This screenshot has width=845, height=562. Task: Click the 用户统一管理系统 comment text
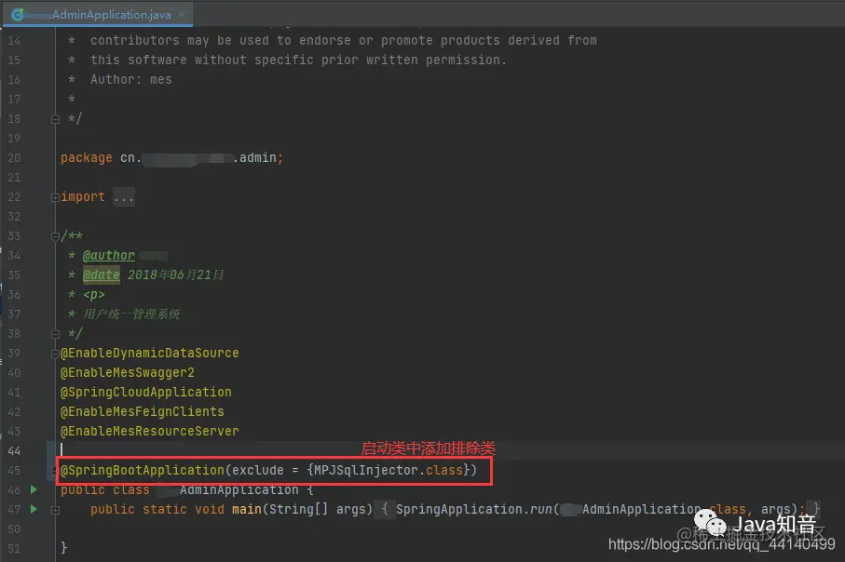point(131,314)
